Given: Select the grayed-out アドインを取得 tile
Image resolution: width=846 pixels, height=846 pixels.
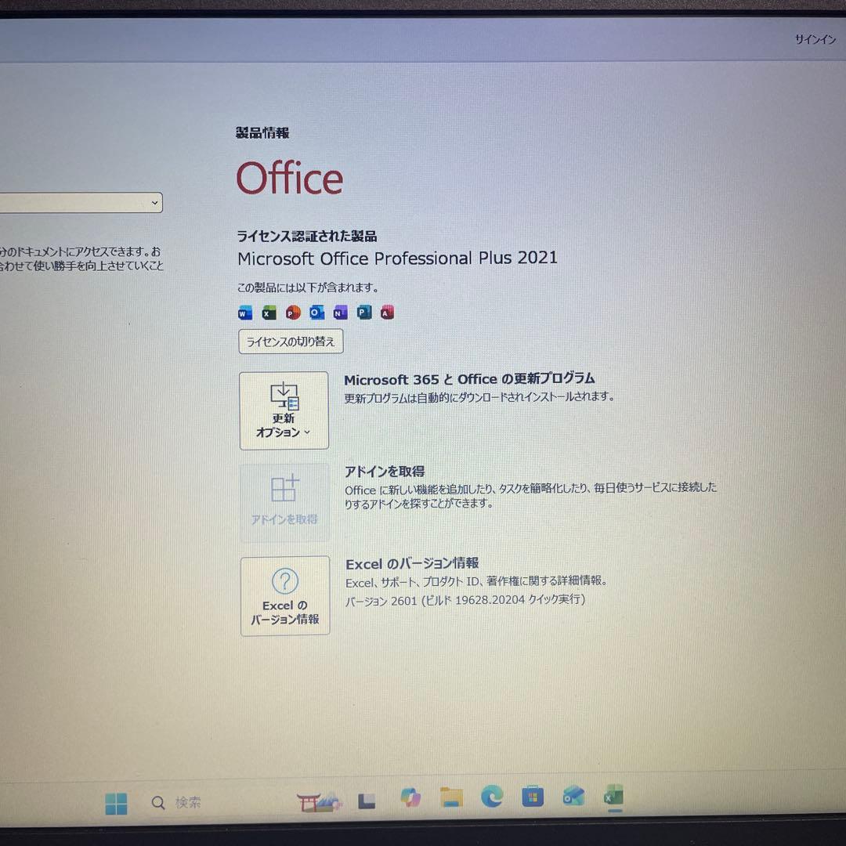Looking at the screenshot, I should [x=284, y=502].
